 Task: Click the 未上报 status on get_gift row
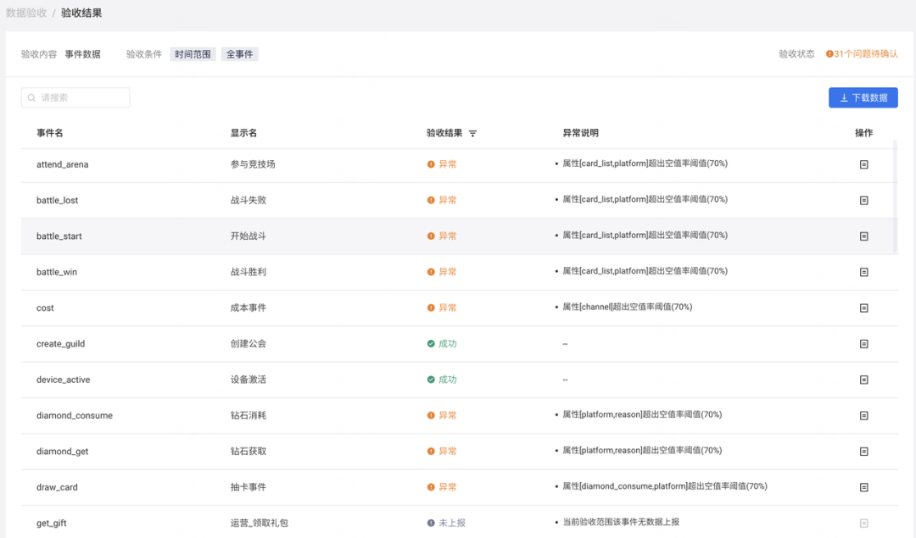[x=448, y=523]
